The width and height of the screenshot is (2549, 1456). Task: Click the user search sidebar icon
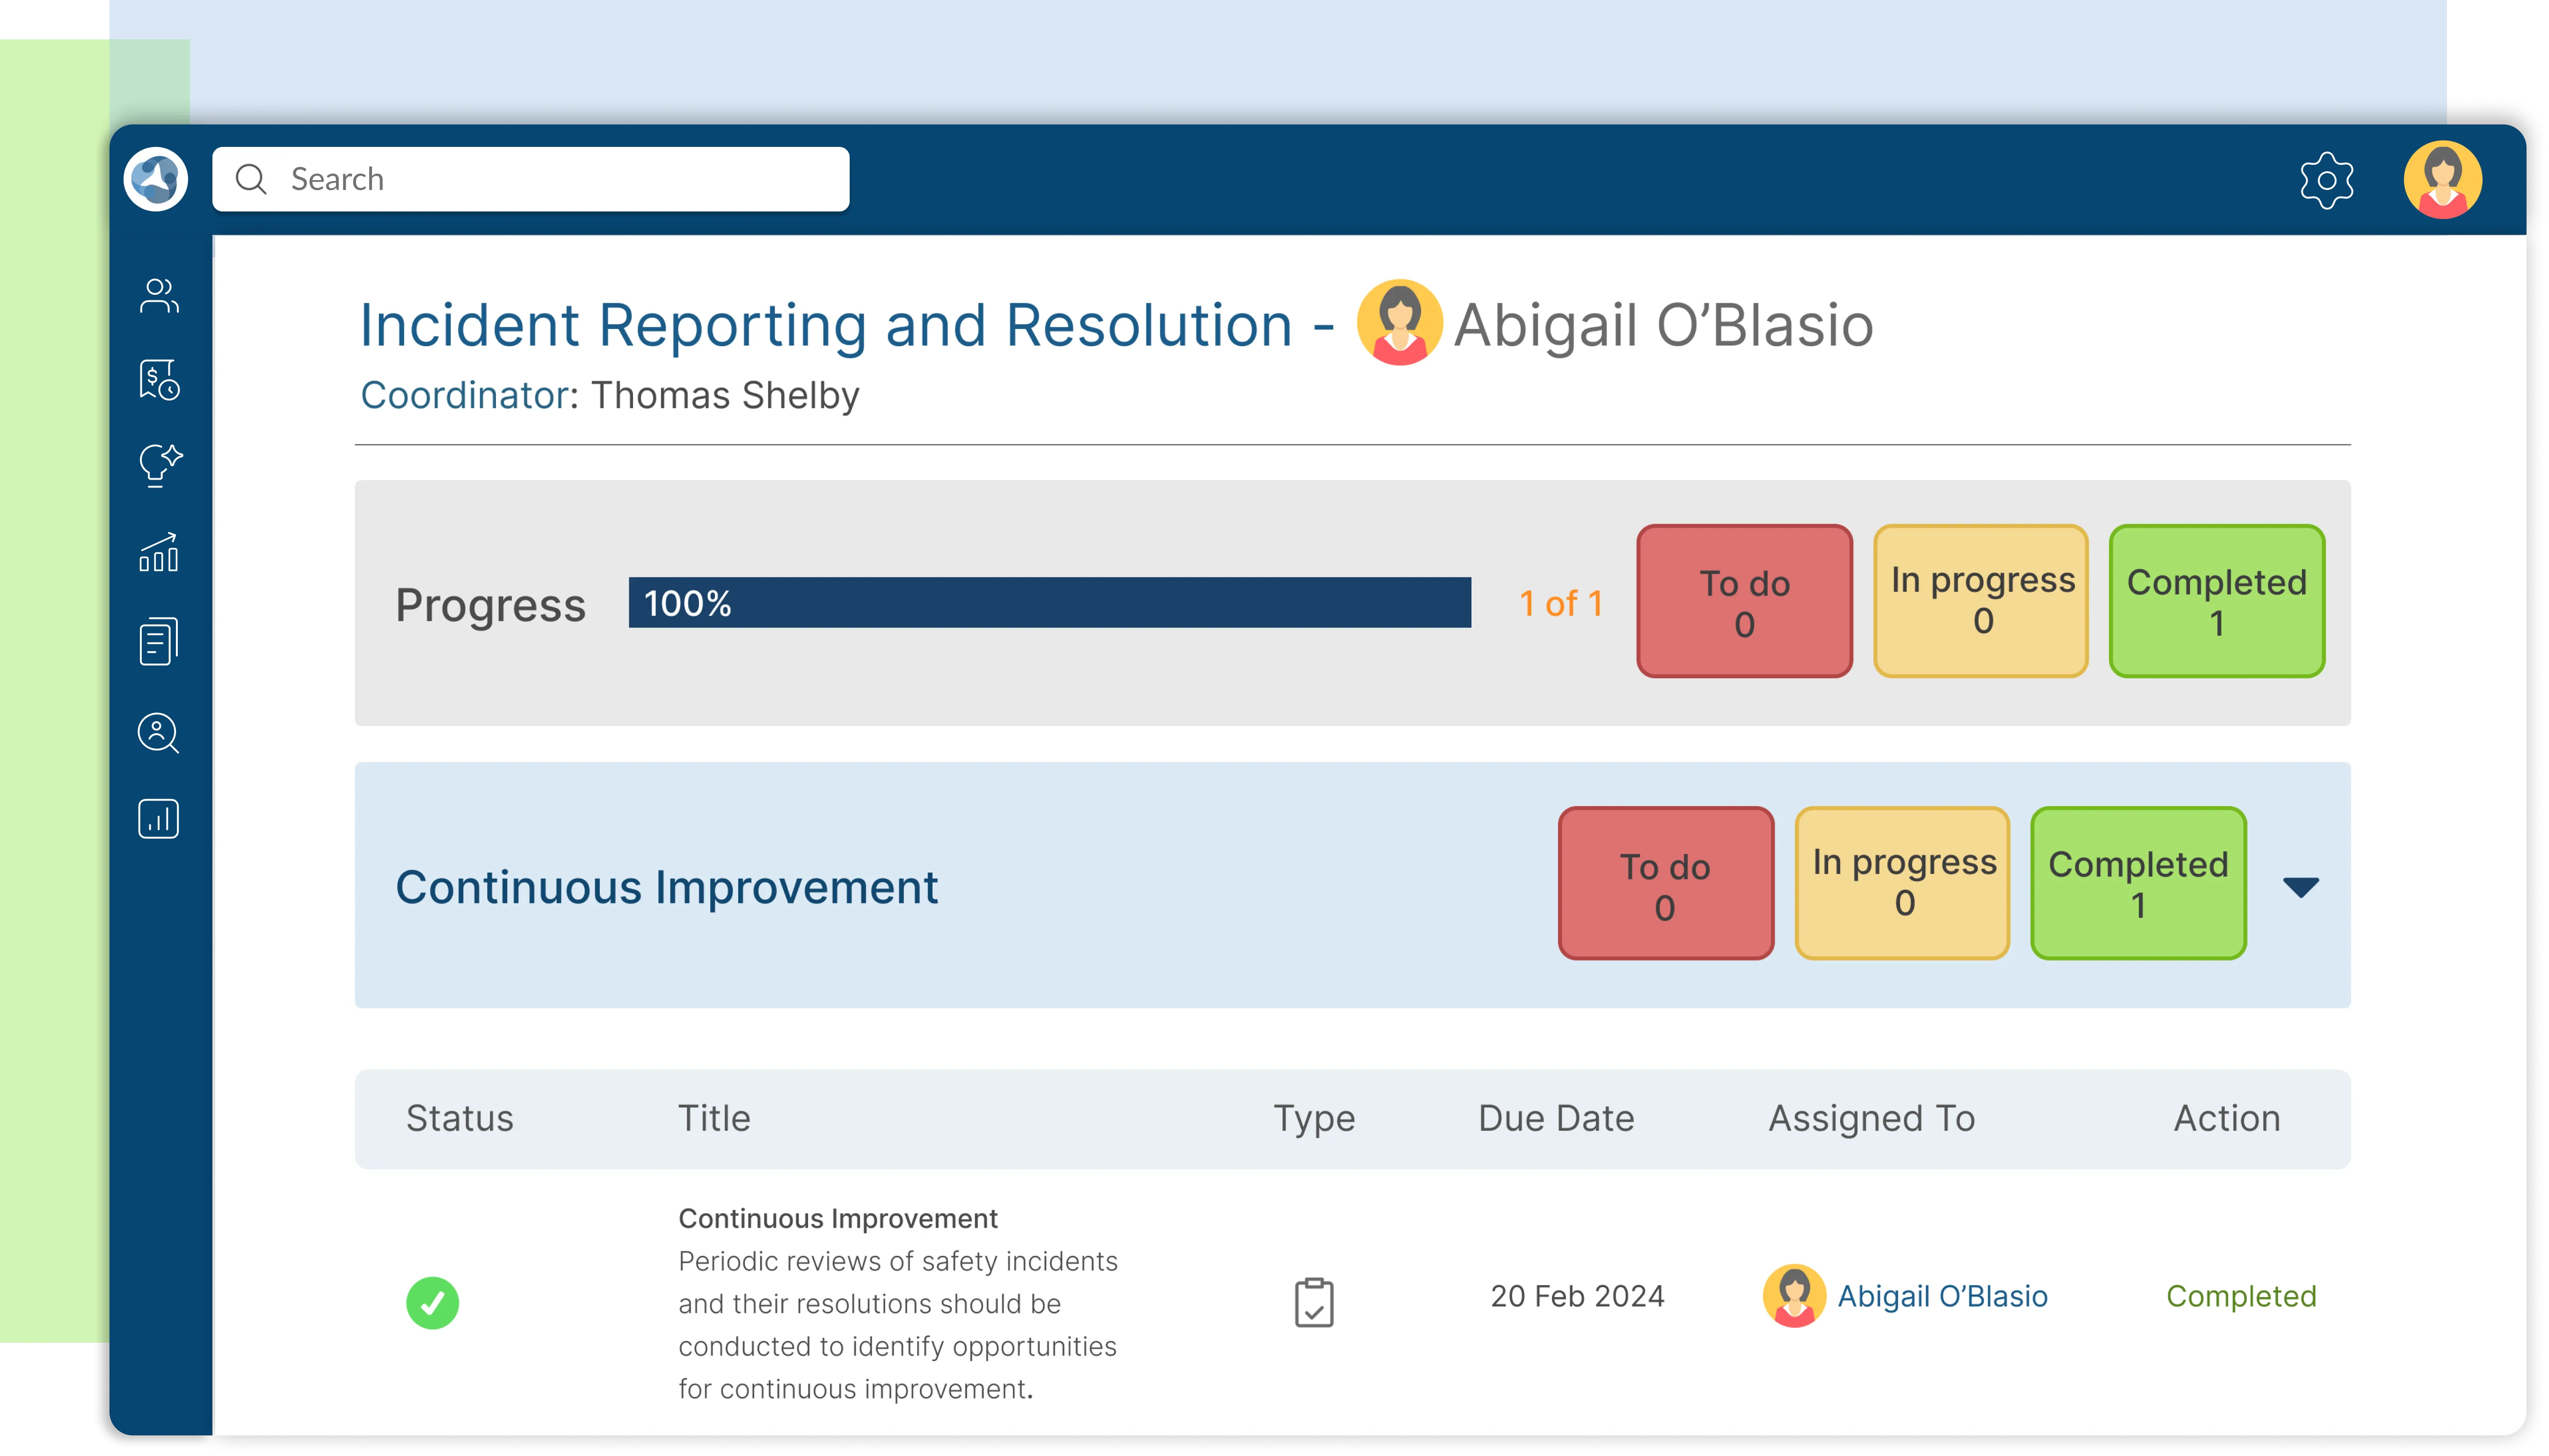pyautogui.click(x=159, y=733)
